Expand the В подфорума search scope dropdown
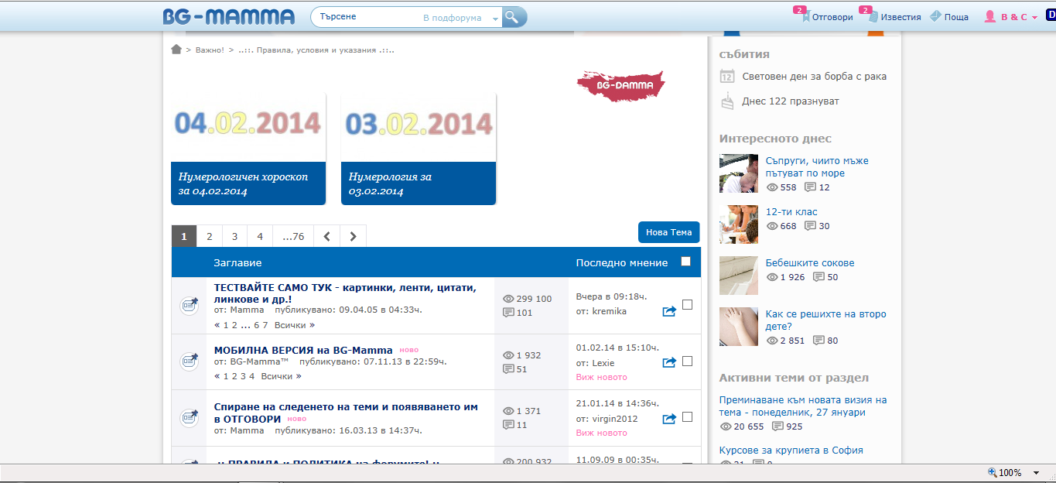 [x=495, y=19]
